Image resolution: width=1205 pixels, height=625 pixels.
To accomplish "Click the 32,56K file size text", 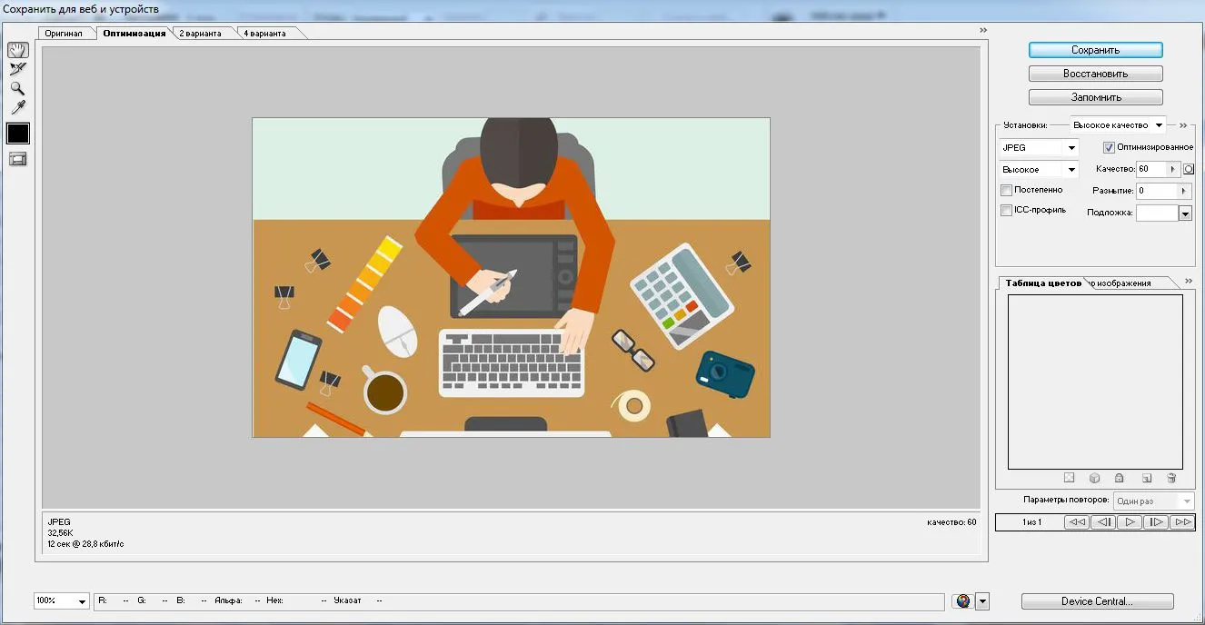I will point(61,532).
